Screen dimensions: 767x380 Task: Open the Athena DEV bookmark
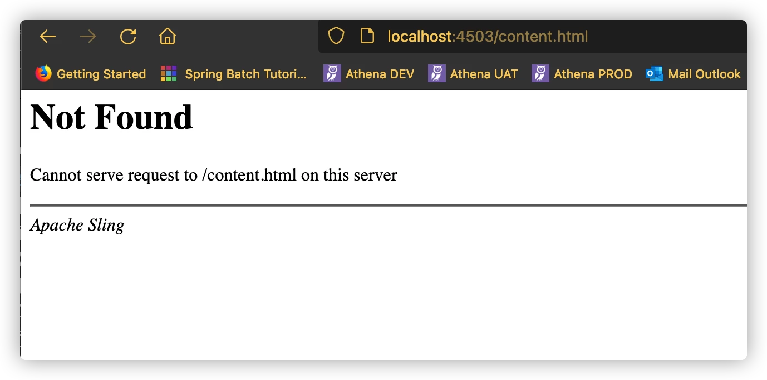[369, 74]
